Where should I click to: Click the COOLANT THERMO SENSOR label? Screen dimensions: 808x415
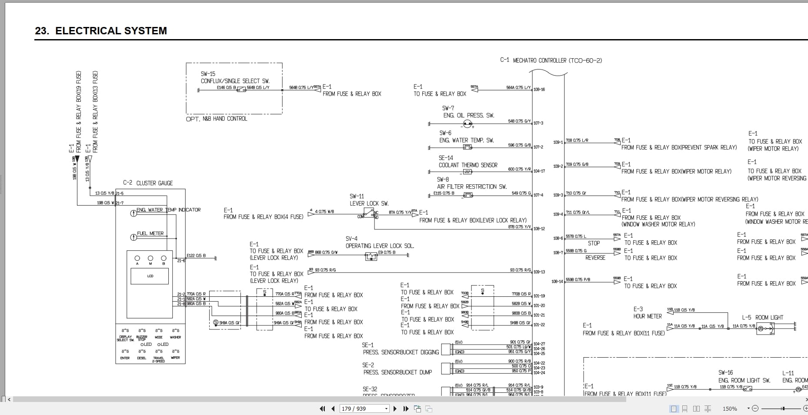[x=468, y=165]
